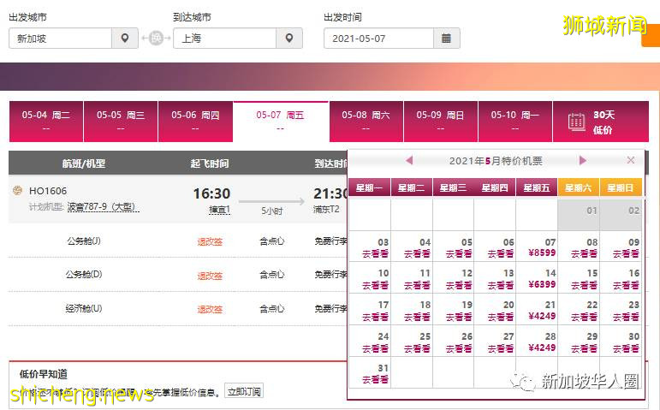The height and width of the screenshot is (410, 660).
Task: Click the departure date field 2021-05-07
Action: coord(378,39)
